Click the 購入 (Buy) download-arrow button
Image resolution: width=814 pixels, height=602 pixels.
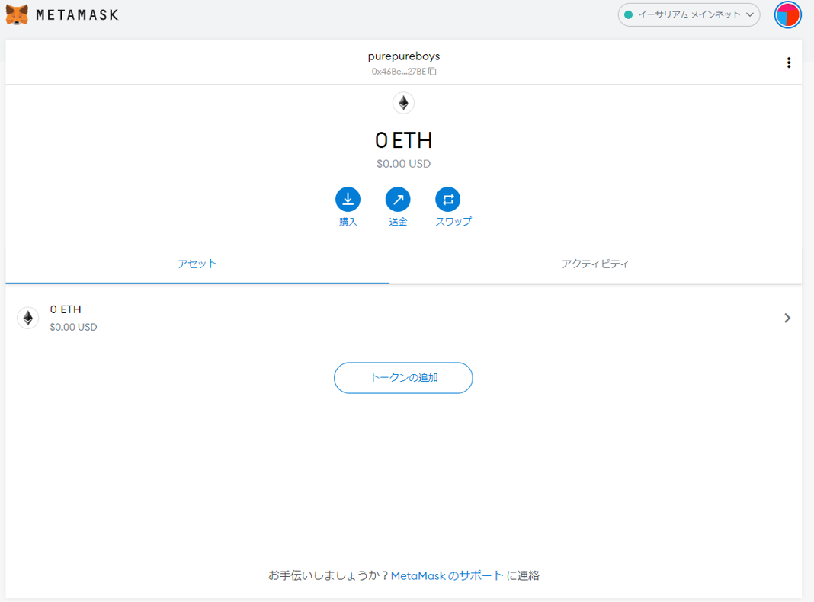348,200
